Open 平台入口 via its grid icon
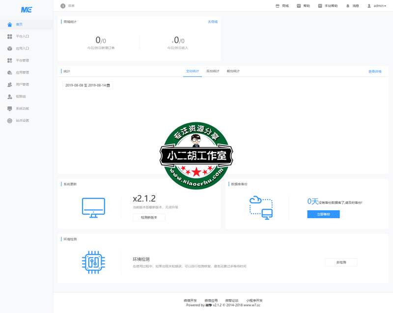The height and width of the screenshot is (313, 393). 10,36
